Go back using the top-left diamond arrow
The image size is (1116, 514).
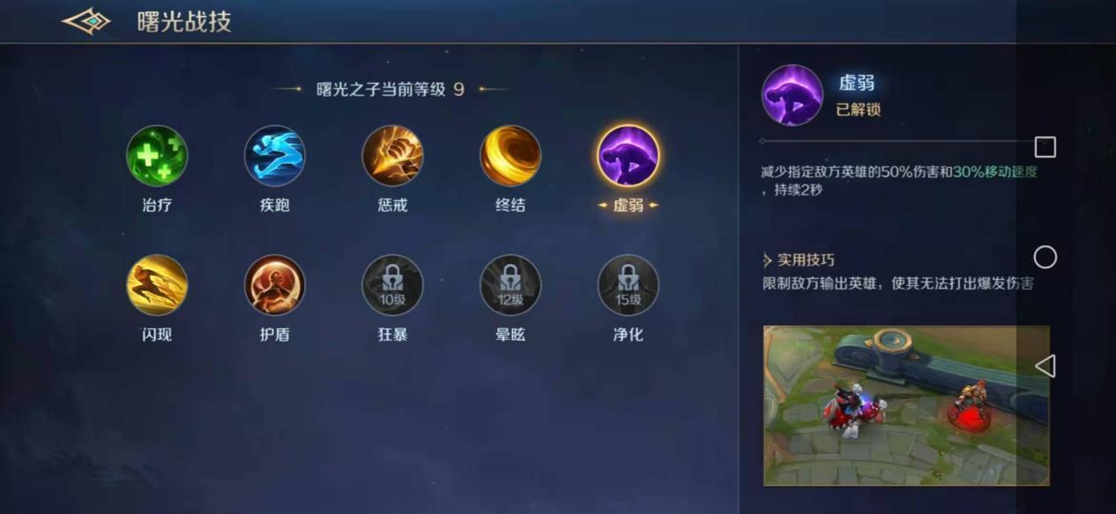coord(86,21)
